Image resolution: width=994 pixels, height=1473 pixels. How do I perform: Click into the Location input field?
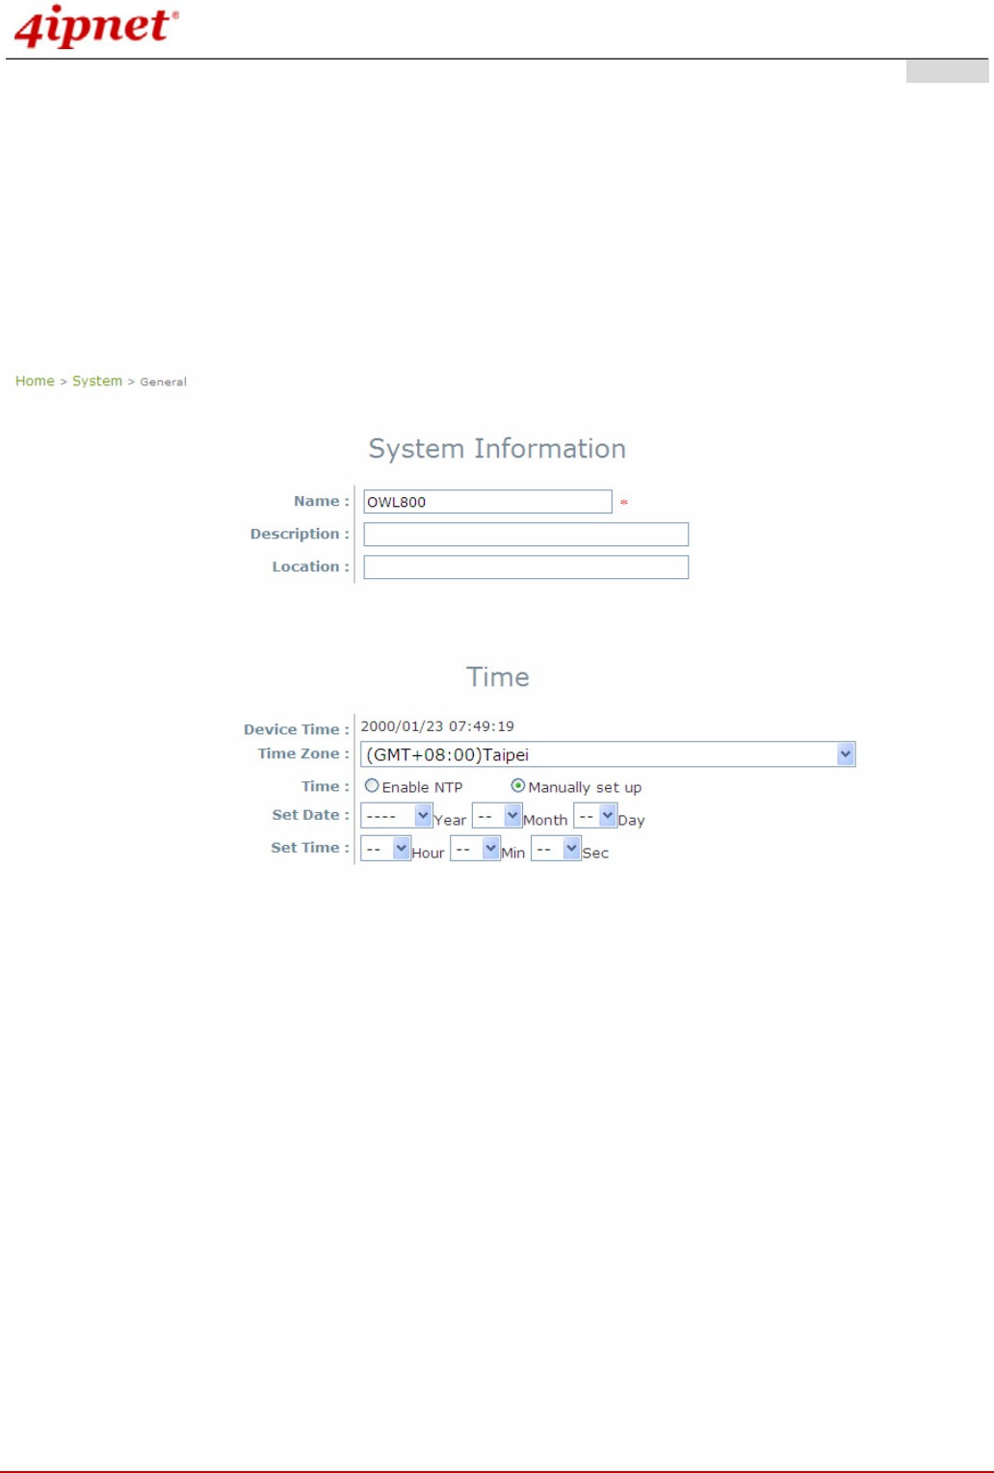click(526, 567)
